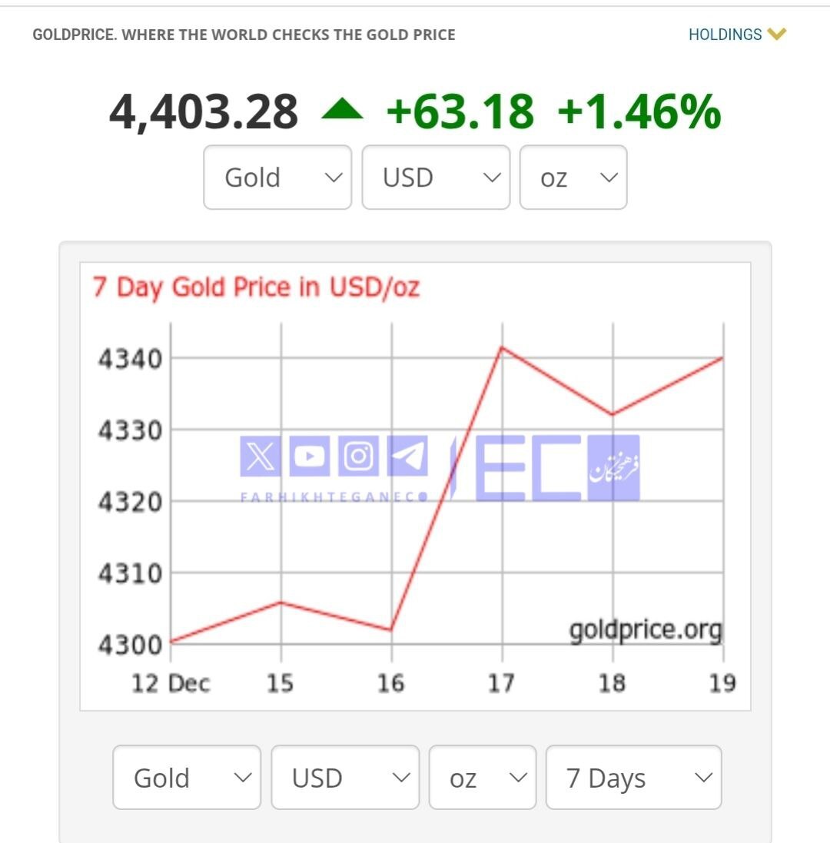
Task: Open the top Gold metal dropdown
Action: pyautogui.click(x=277, y=178)
